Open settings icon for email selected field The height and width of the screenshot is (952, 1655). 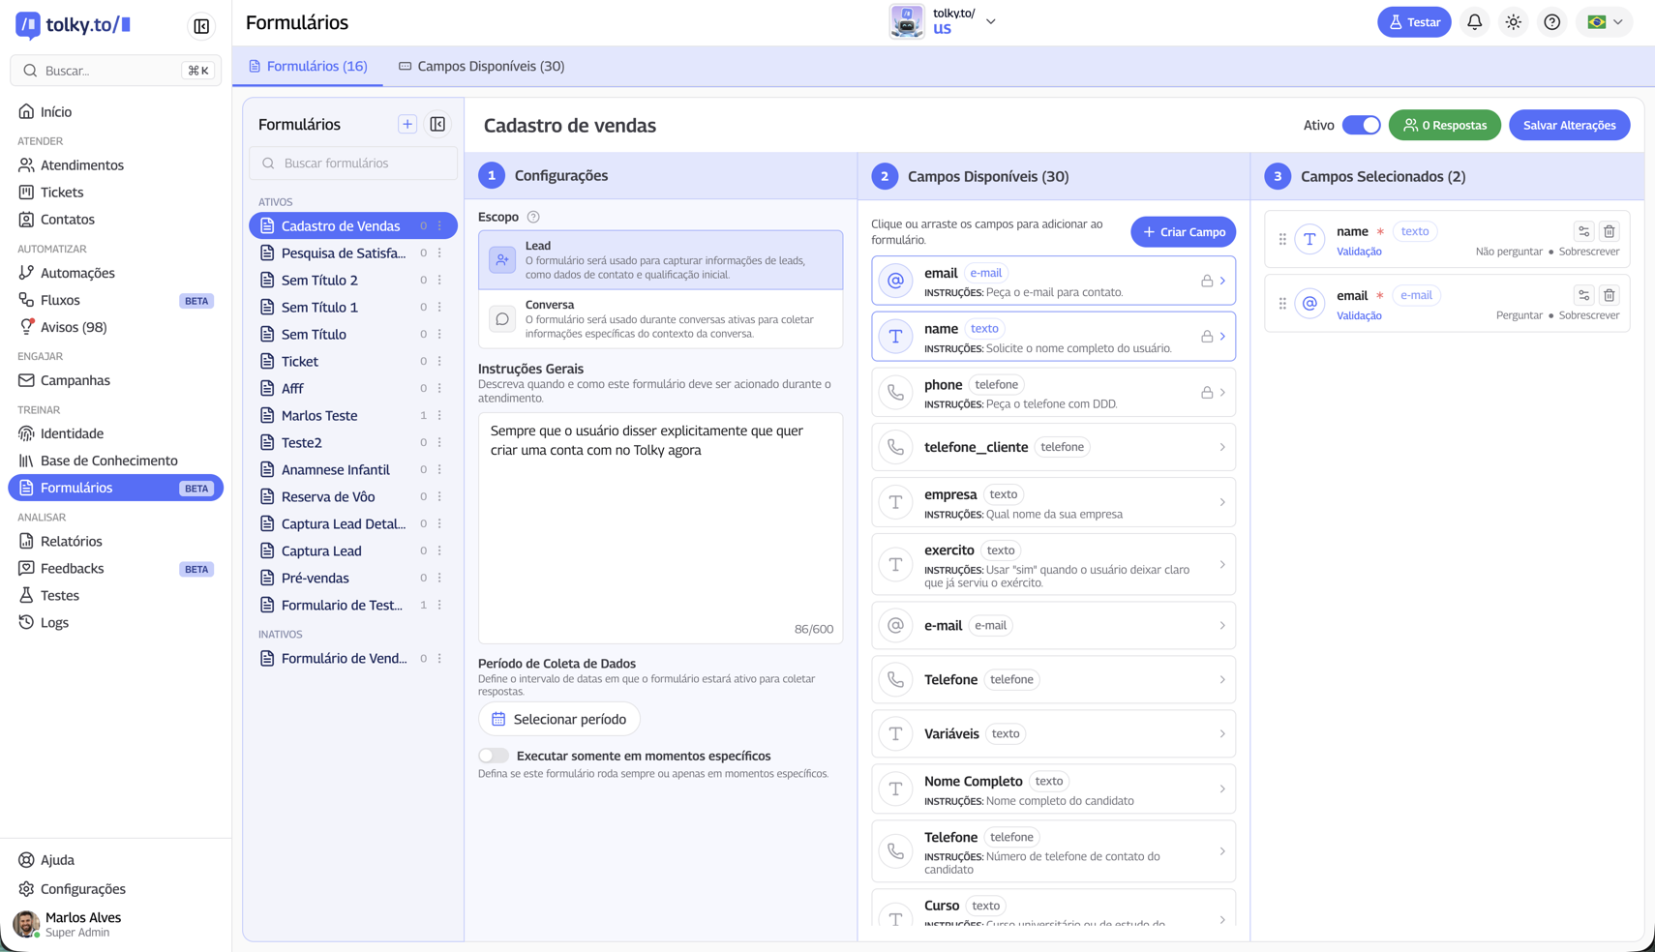pos(1583,296)
